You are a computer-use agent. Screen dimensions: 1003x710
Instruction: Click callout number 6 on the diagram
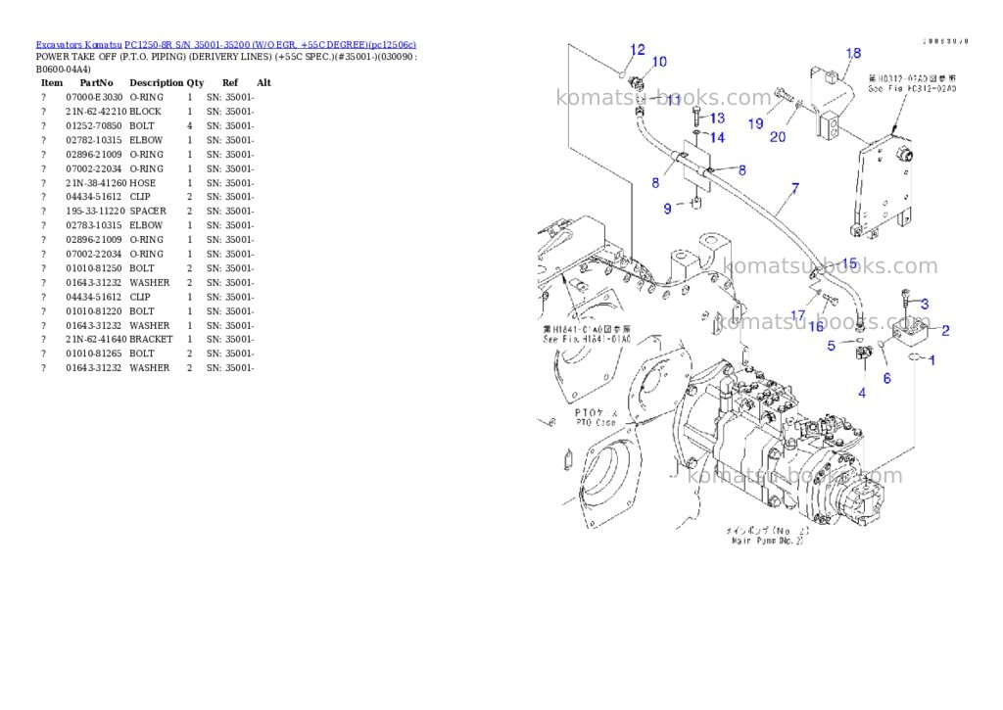[x=887, y=379]
